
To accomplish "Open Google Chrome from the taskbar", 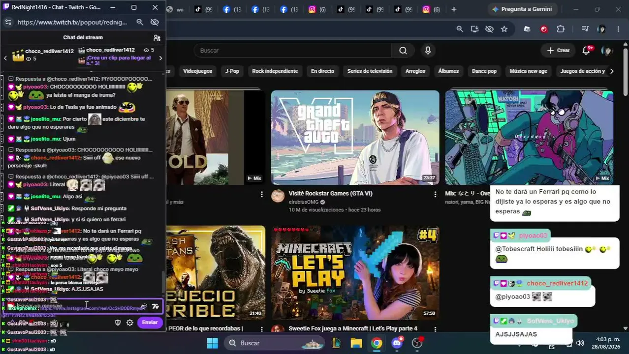I will [377, 343].
